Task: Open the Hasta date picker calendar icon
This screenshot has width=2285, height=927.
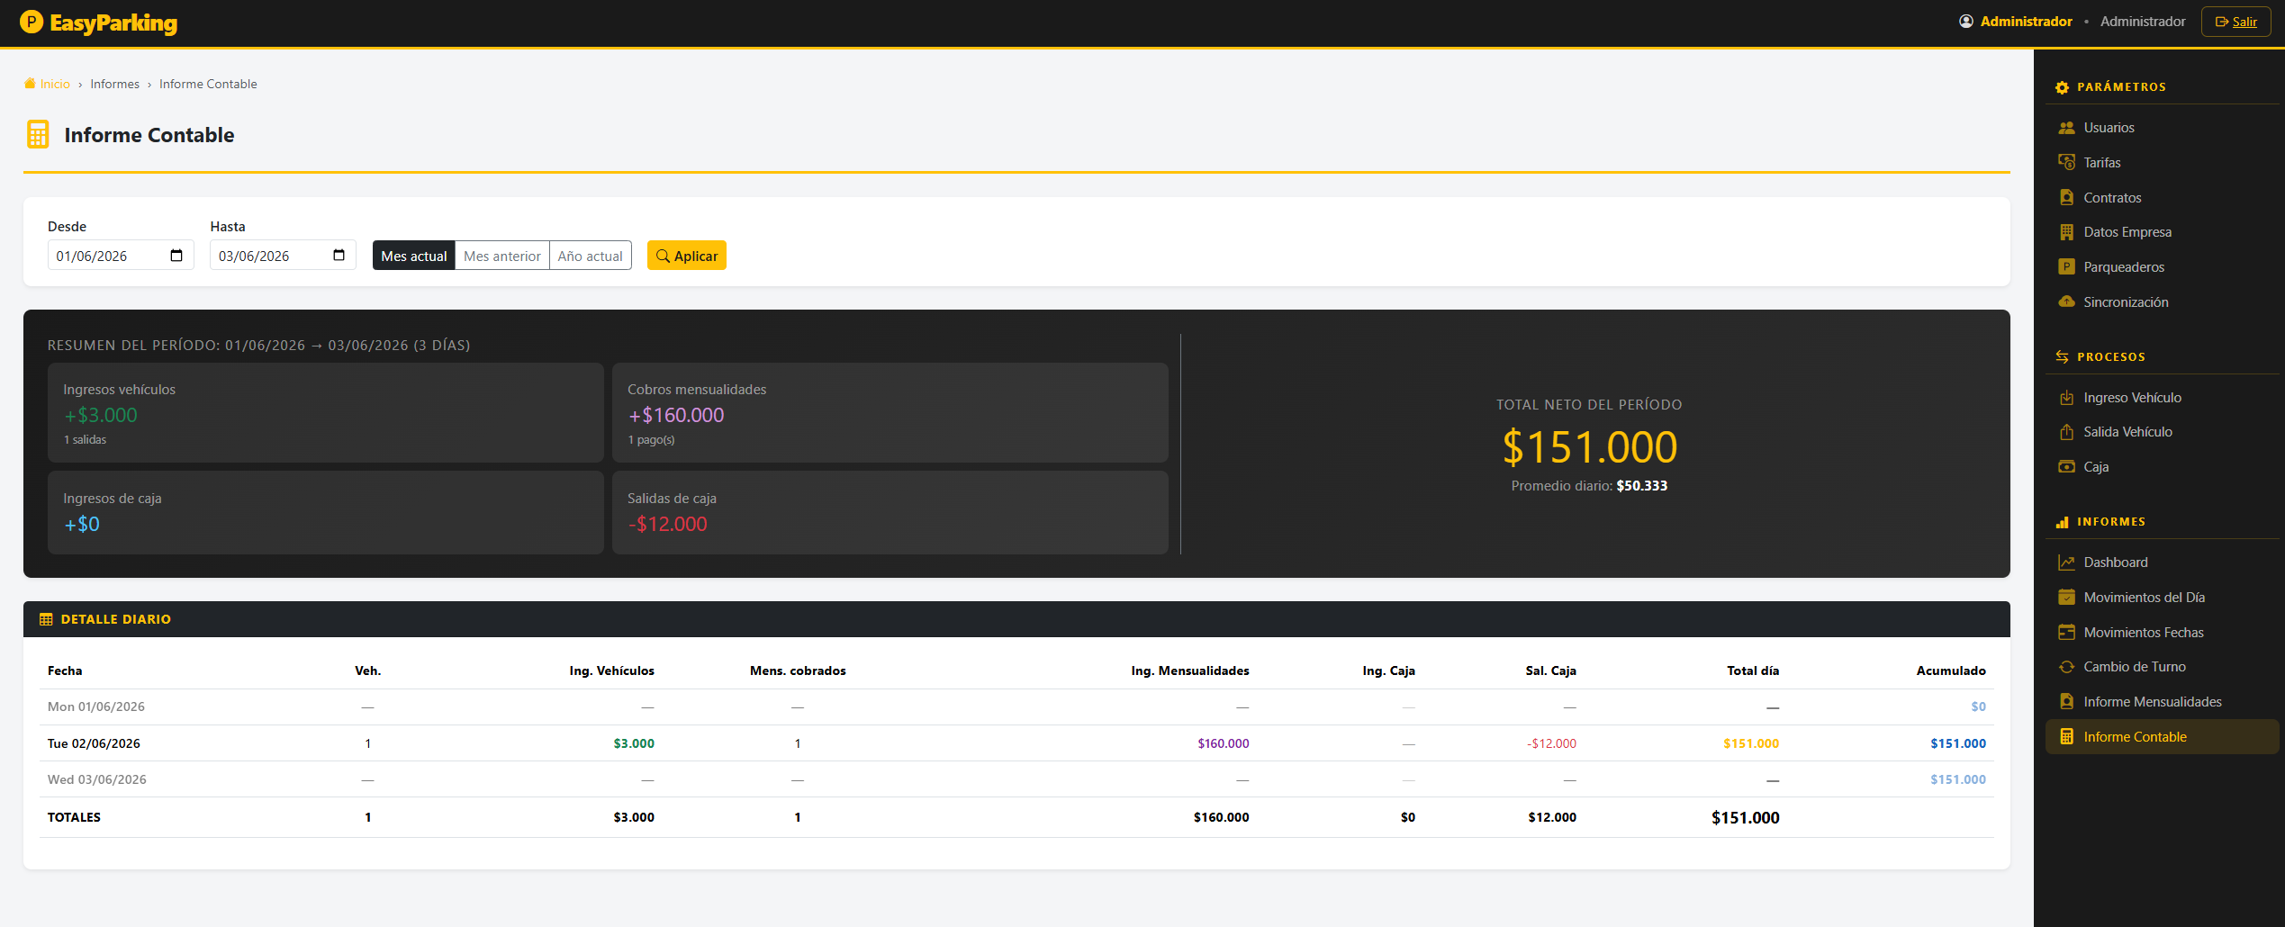Action: point(339,256)
